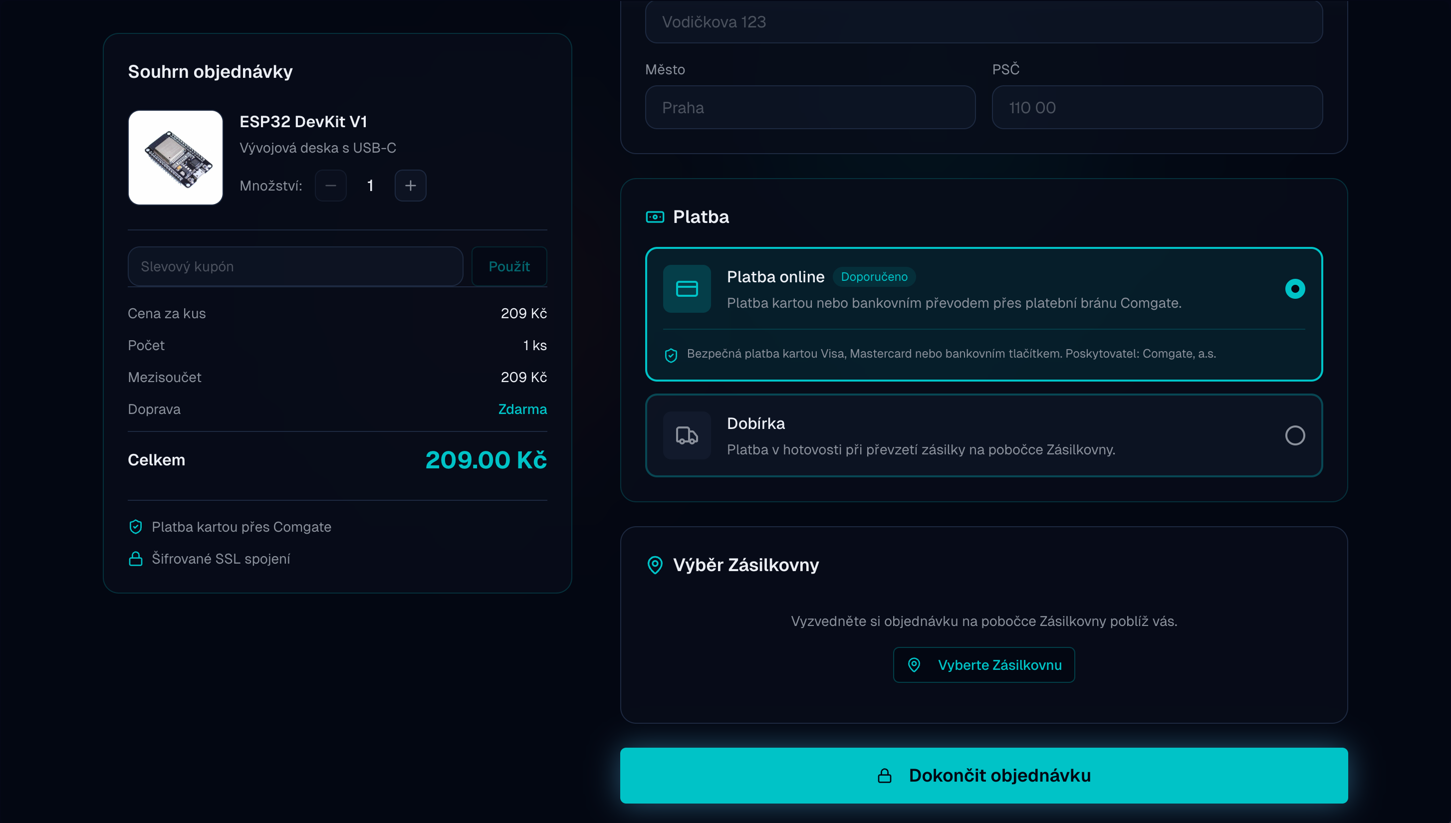Click the ESP32 DevKit V1 product thumbnail
Image resolution: width=1451 pixels, height=823 pixels.
click(x=176, y=158)
